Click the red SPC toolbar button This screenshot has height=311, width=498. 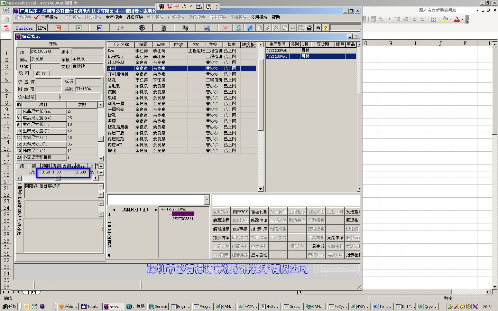(x=225, y=28)
